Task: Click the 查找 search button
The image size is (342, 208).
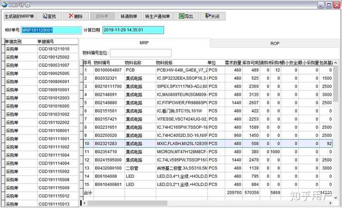Action: point(50,16)
